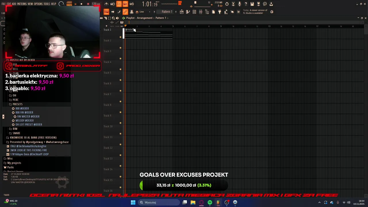Click the 170 tempo field
The image size is (368, 207).
tap(96, 4)
